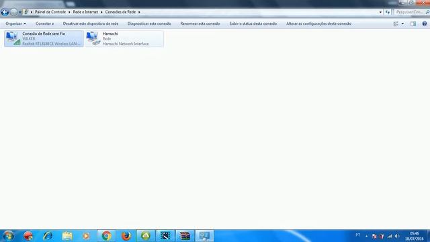This screenshot has width=430, height=242.
Task: Click the greyed-out forward navigation button
Action: point(13,12)
